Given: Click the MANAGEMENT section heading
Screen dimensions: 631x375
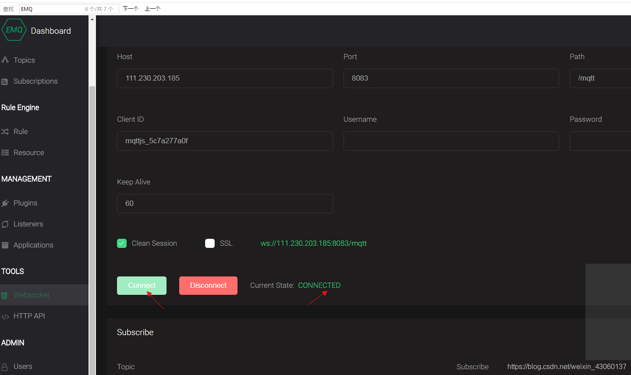Looking at the screenshot, I should (x=26, y=179).
